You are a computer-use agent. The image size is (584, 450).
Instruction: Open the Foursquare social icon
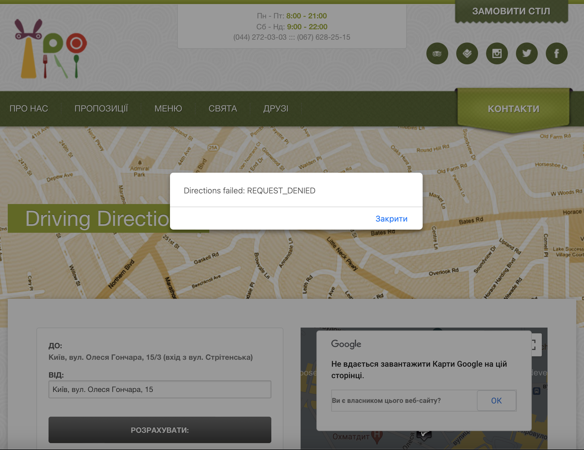467,53
